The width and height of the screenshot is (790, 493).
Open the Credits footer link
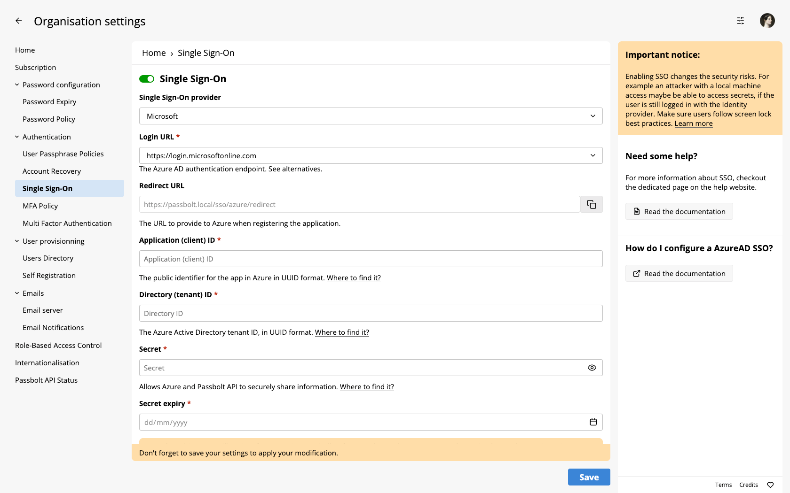point(748,485)
